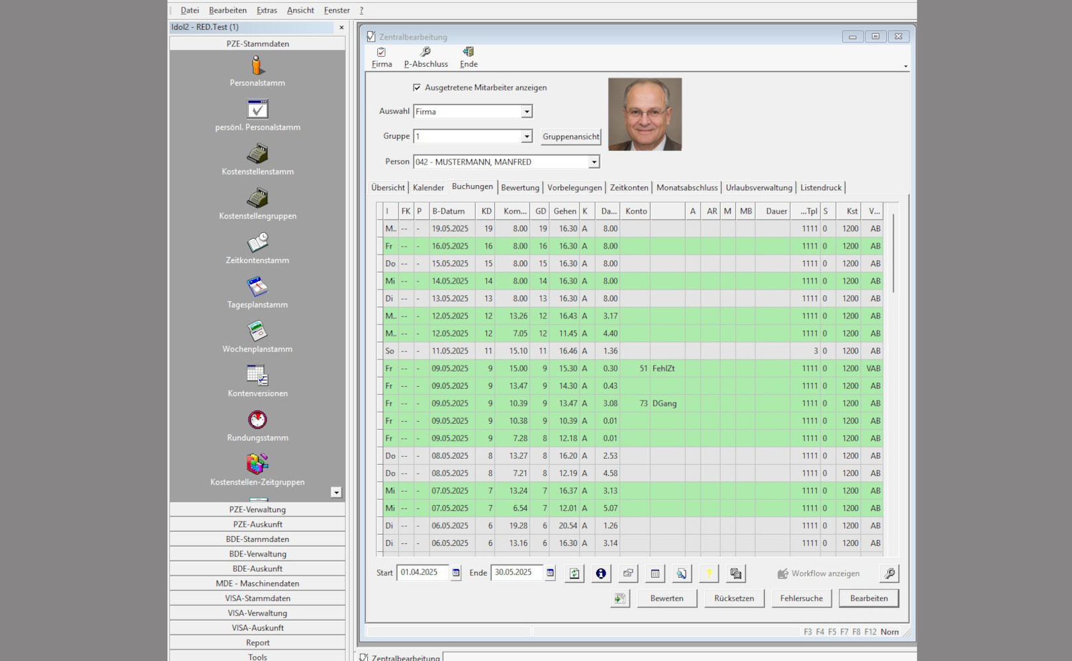
Task: Open the Kostenstellenstamm icon
Action: click(x=257, y=154)
